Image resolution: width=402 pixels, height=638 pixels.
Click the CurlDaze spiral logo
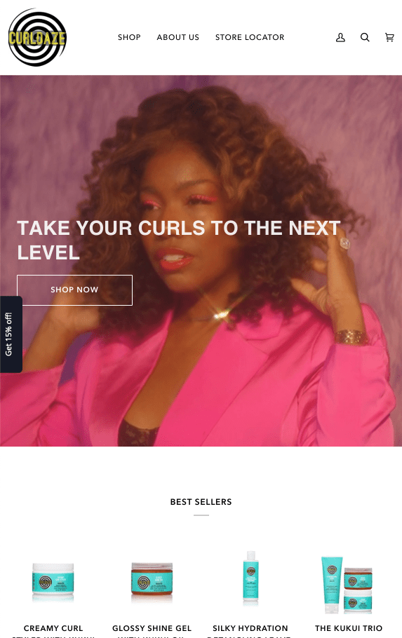(37, 37)
